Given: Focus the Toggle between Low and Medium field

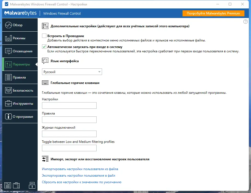Looking at the screenshot, I should click(69, 148).
